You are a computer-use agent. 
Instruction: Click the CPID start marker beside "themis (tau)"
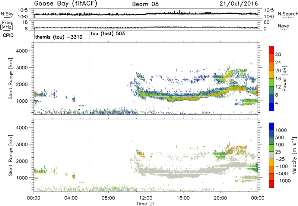tap(34, 35)
